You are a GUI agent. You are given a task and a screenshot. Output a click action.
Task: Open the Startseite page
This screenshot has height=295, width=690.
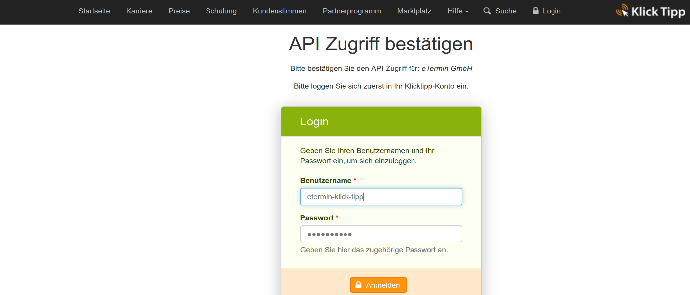94,11
